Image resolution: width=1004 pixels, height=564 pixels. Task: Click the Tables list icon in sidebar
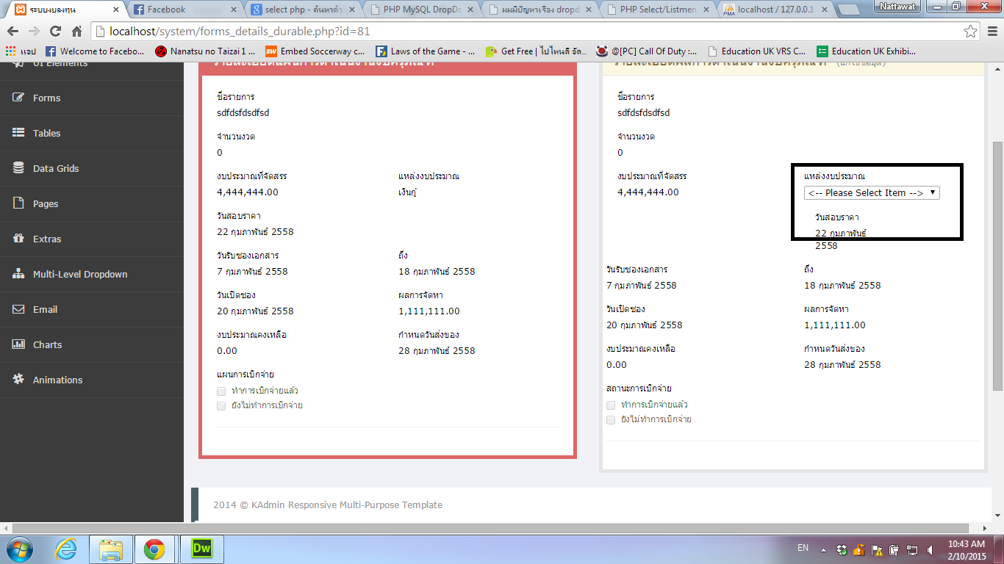click(x=18, y=133)
